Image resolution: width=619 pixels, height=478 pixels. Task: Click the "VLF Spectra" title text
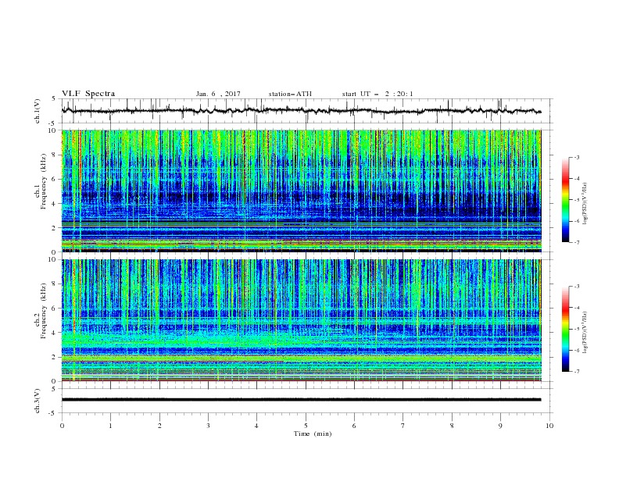coord(88,94)
